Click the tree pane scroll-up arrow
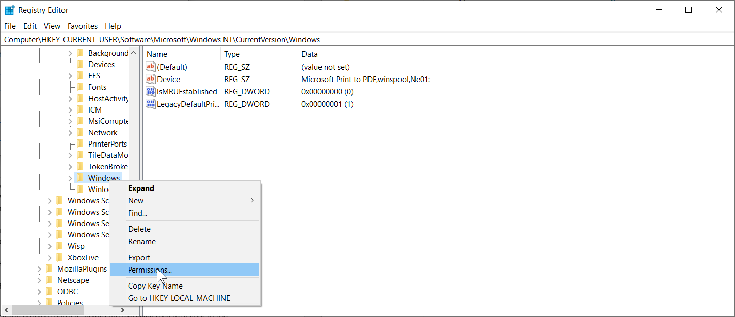735x317 pixels. coord(133,53)
